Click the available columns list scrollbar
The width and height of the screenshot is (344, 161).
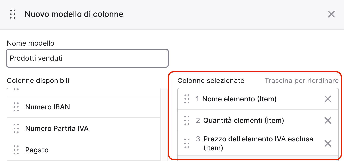tap(164, 125)
